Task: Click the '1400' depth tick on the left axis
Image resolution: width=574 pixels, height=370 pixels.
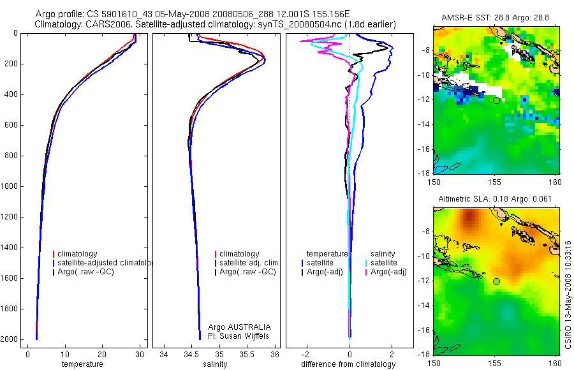Action: (9, 248)
